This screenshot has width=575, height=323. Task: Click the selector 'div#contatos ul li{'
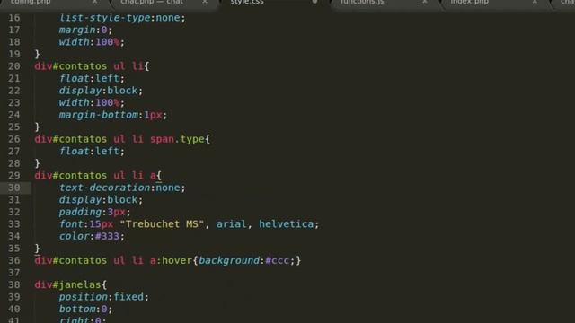(92, 66)
